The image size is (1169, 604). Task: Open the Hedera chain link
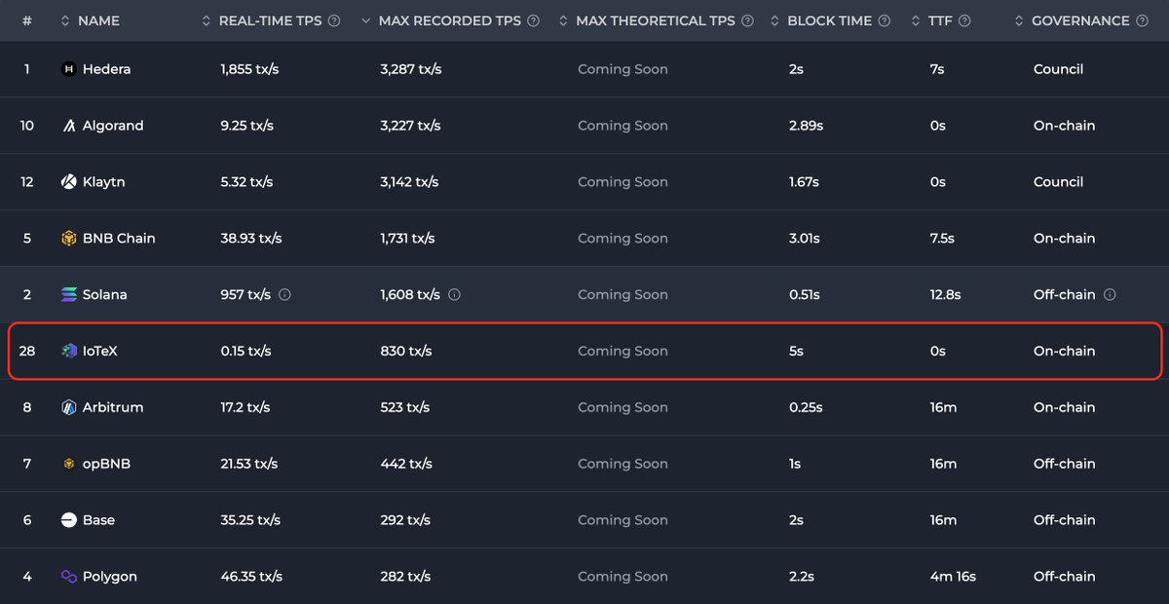coord(106,69)
